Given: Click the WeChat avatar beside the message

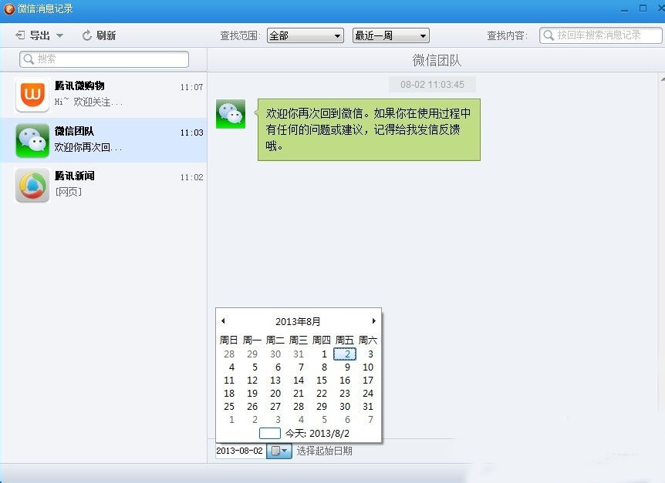Looking at the screenshot, I should [231, 114].
